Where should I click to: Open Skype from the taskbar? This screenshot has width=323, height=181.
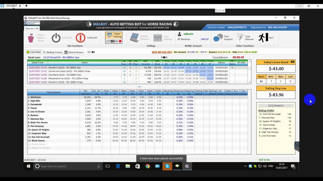[167, 166]
